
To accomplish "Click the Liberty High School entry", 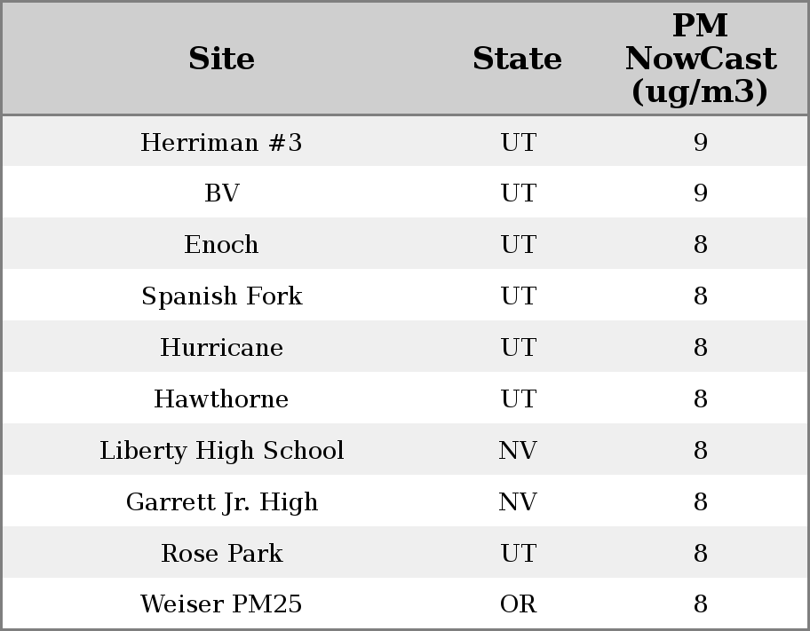I will click(221, 451).
